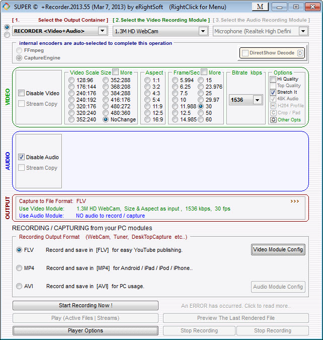Toggle the DirectShow Decode checkbox
The width and height of the screenshot is (323, 340).
click(x=245, y=53)
